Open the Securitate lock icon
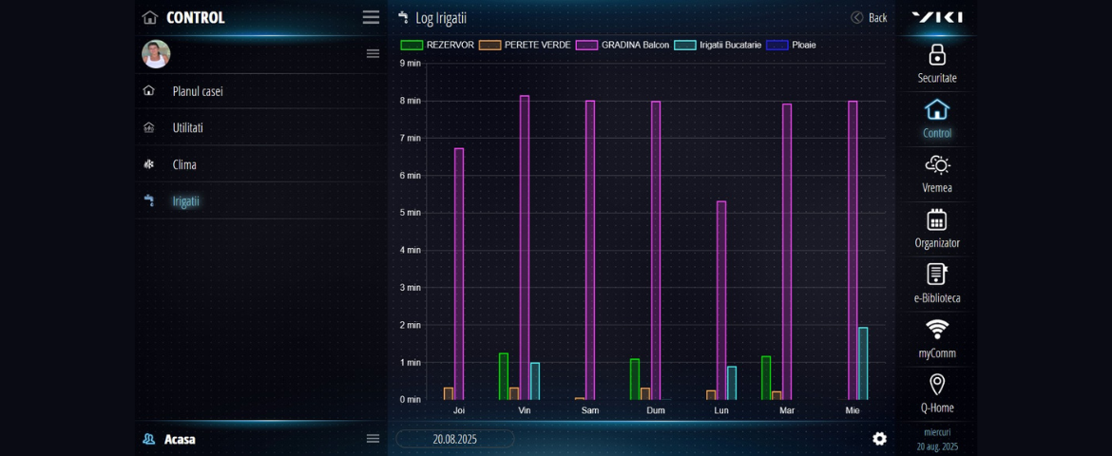This screenshot has height=456, width=1112. 936,55
